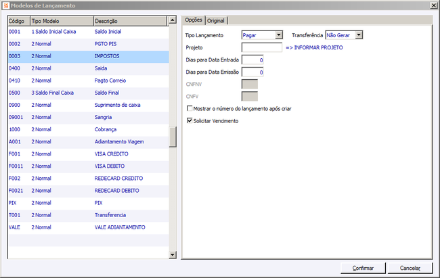The height and width of the screenshot is (278, 440).
Task: Select the Saldo Final row 0500
Action: [89, 93]
